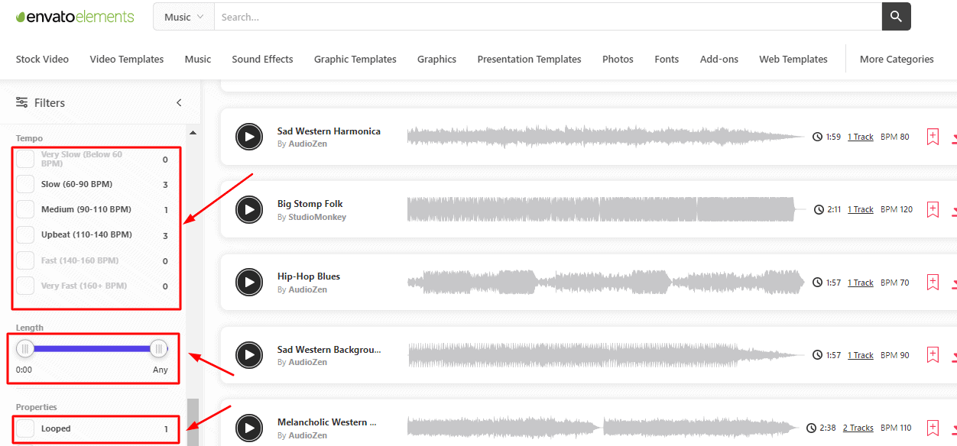Tick the Looped property checkbox

point(25,428)
